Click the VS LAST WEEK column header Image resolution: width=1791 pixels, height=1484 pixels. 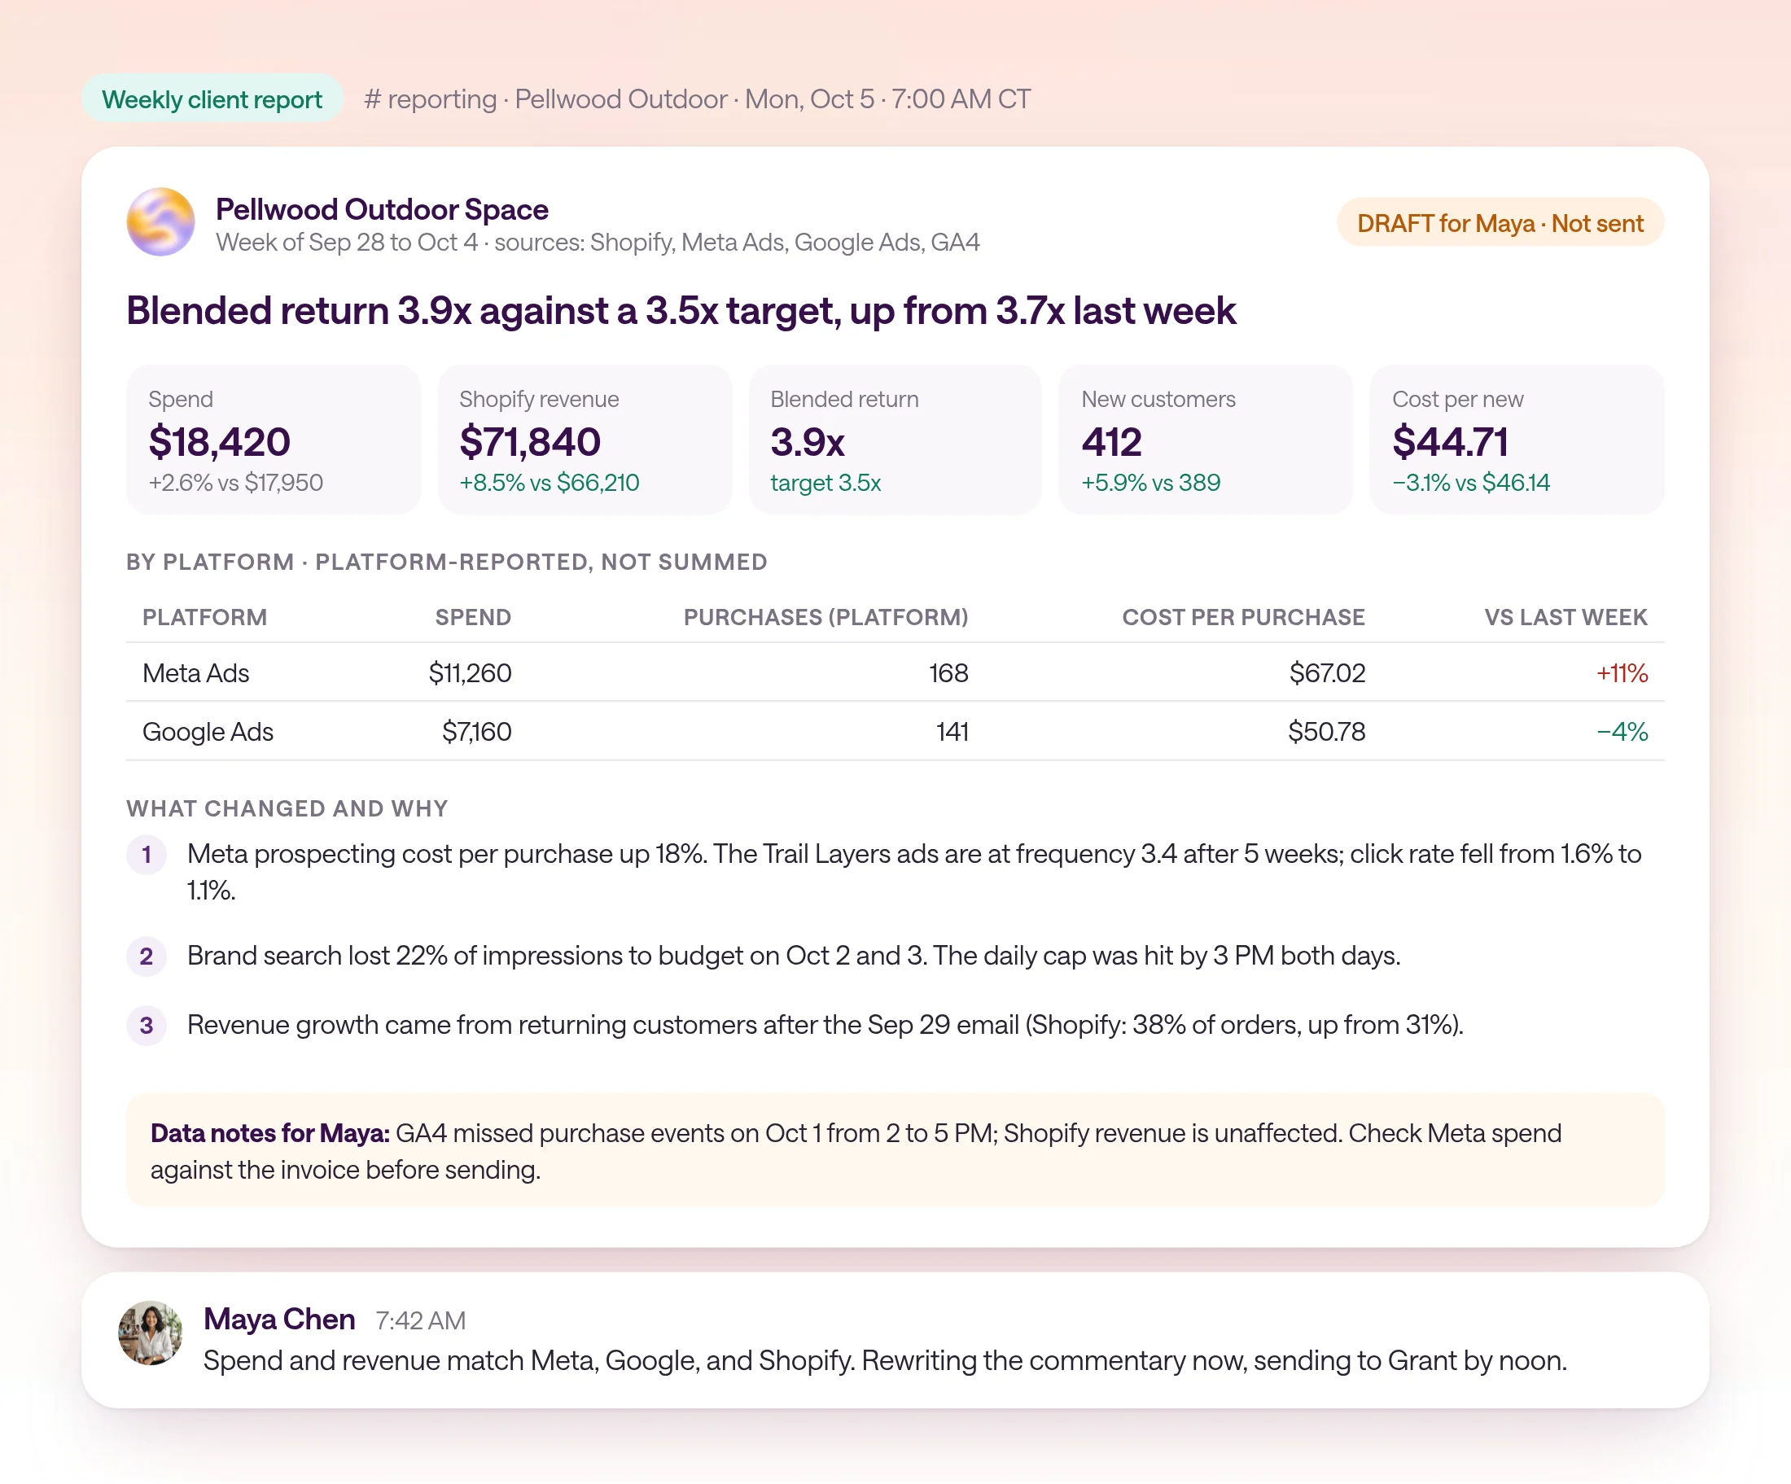coord(1565,618)
